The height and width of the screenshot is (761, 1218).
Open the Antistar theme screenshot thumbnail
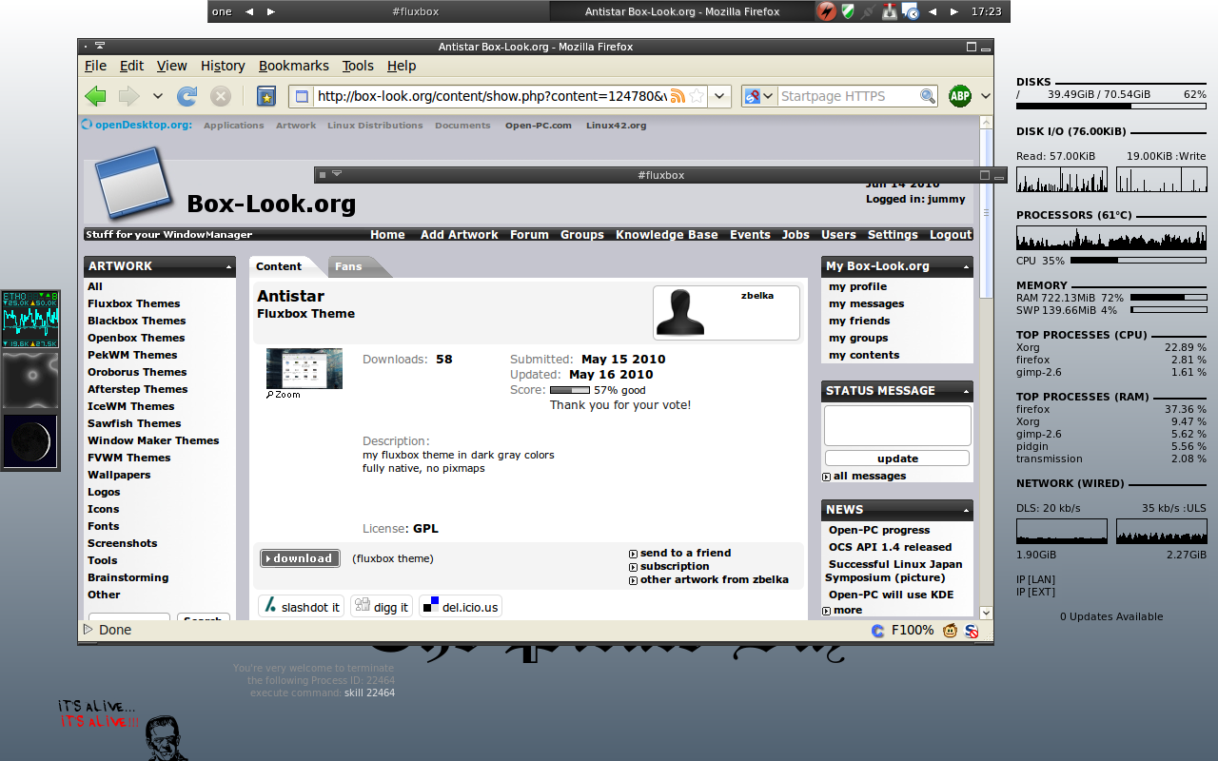click(x=304, y=368)
